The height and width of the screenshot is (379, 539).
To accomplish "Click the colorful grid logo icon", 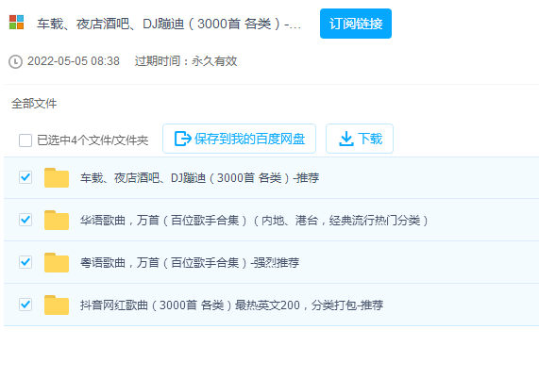I will click(16, 23).
